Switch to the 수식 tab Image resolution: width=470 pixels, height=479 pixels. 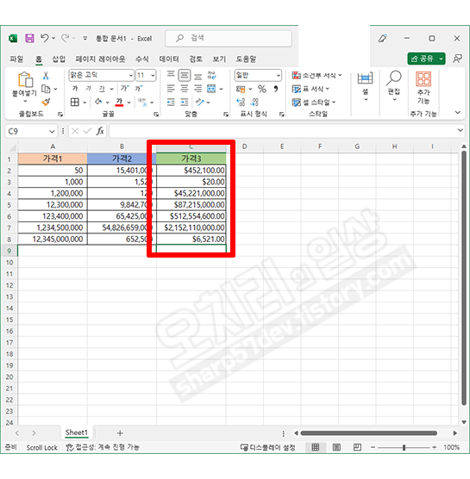(x=142, y=59)
